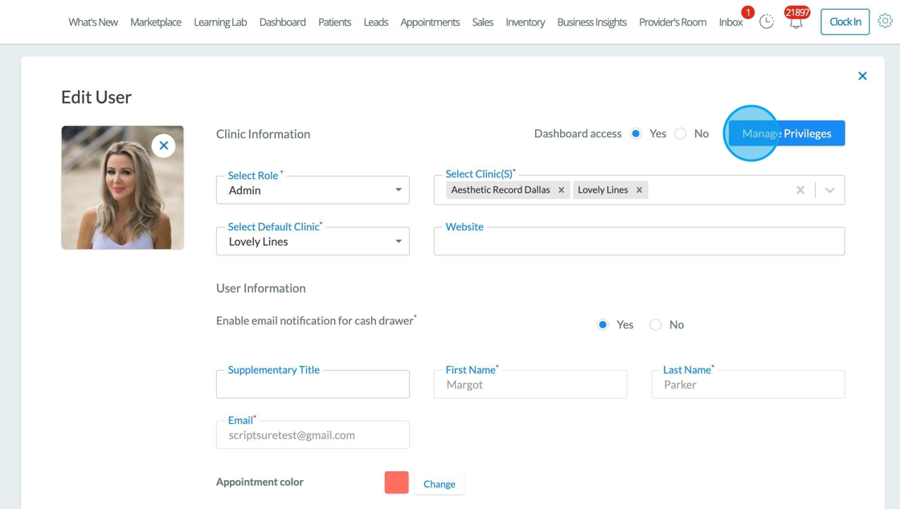900x509 pixels.
Task: Open the notifications bell icon
Action: 796,22
